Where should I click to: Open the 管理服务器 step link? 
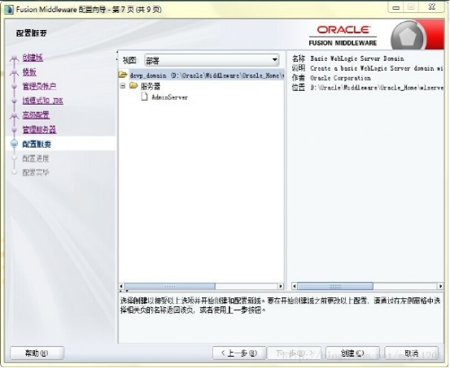39,129
